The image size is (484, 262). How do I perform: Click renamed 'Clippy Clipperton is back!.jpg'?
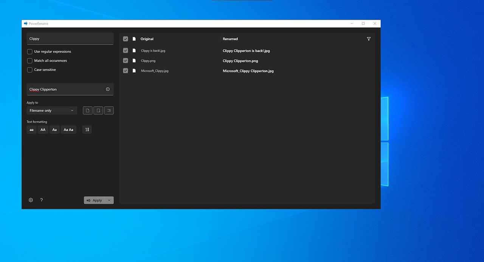246,51
